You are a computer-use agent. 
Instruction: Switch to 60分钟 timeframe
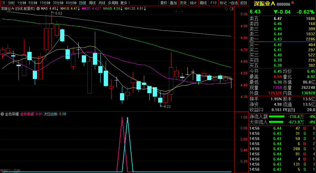(71, 3)
